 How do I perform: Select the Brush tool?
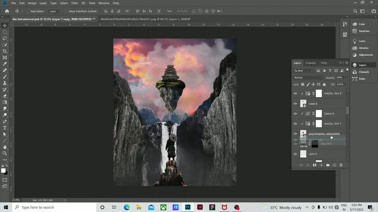[x=5, y=77]
